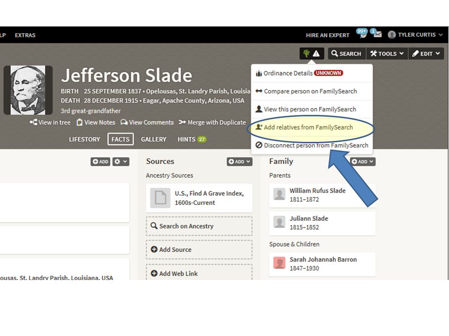Click the Add Web Link button
The image size is (449, 336).
199,273
